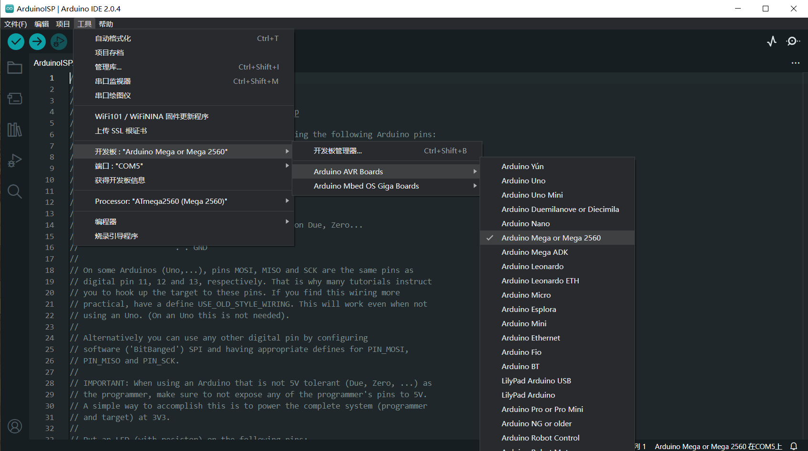Select the plain LilyPad Arduino board entry

point(557,395)
